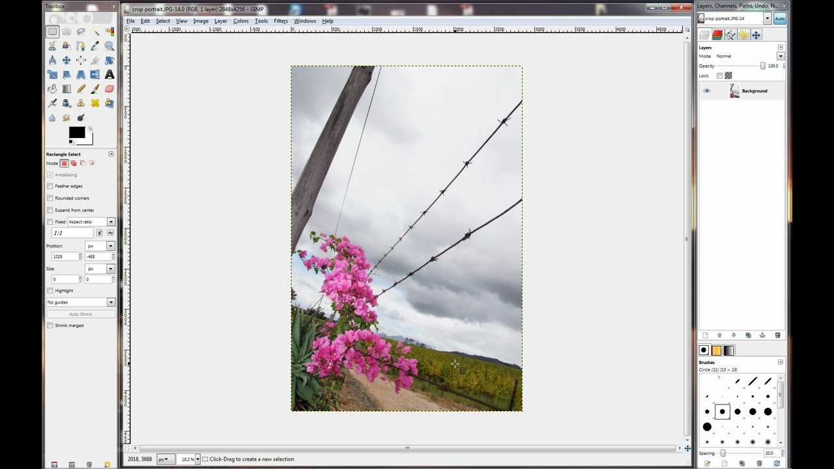The image size is (834, 469).
Task: Click the black foreground color swatch
Action: (x=77, y=133)
